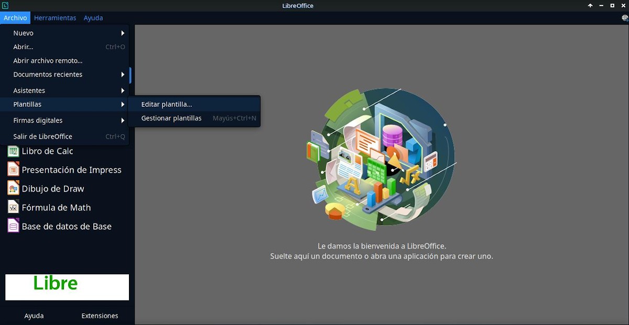The height and width of the screenshot is (325, 629).
Task: Expand the Asistentes submenu arrow
Action: 123,91
